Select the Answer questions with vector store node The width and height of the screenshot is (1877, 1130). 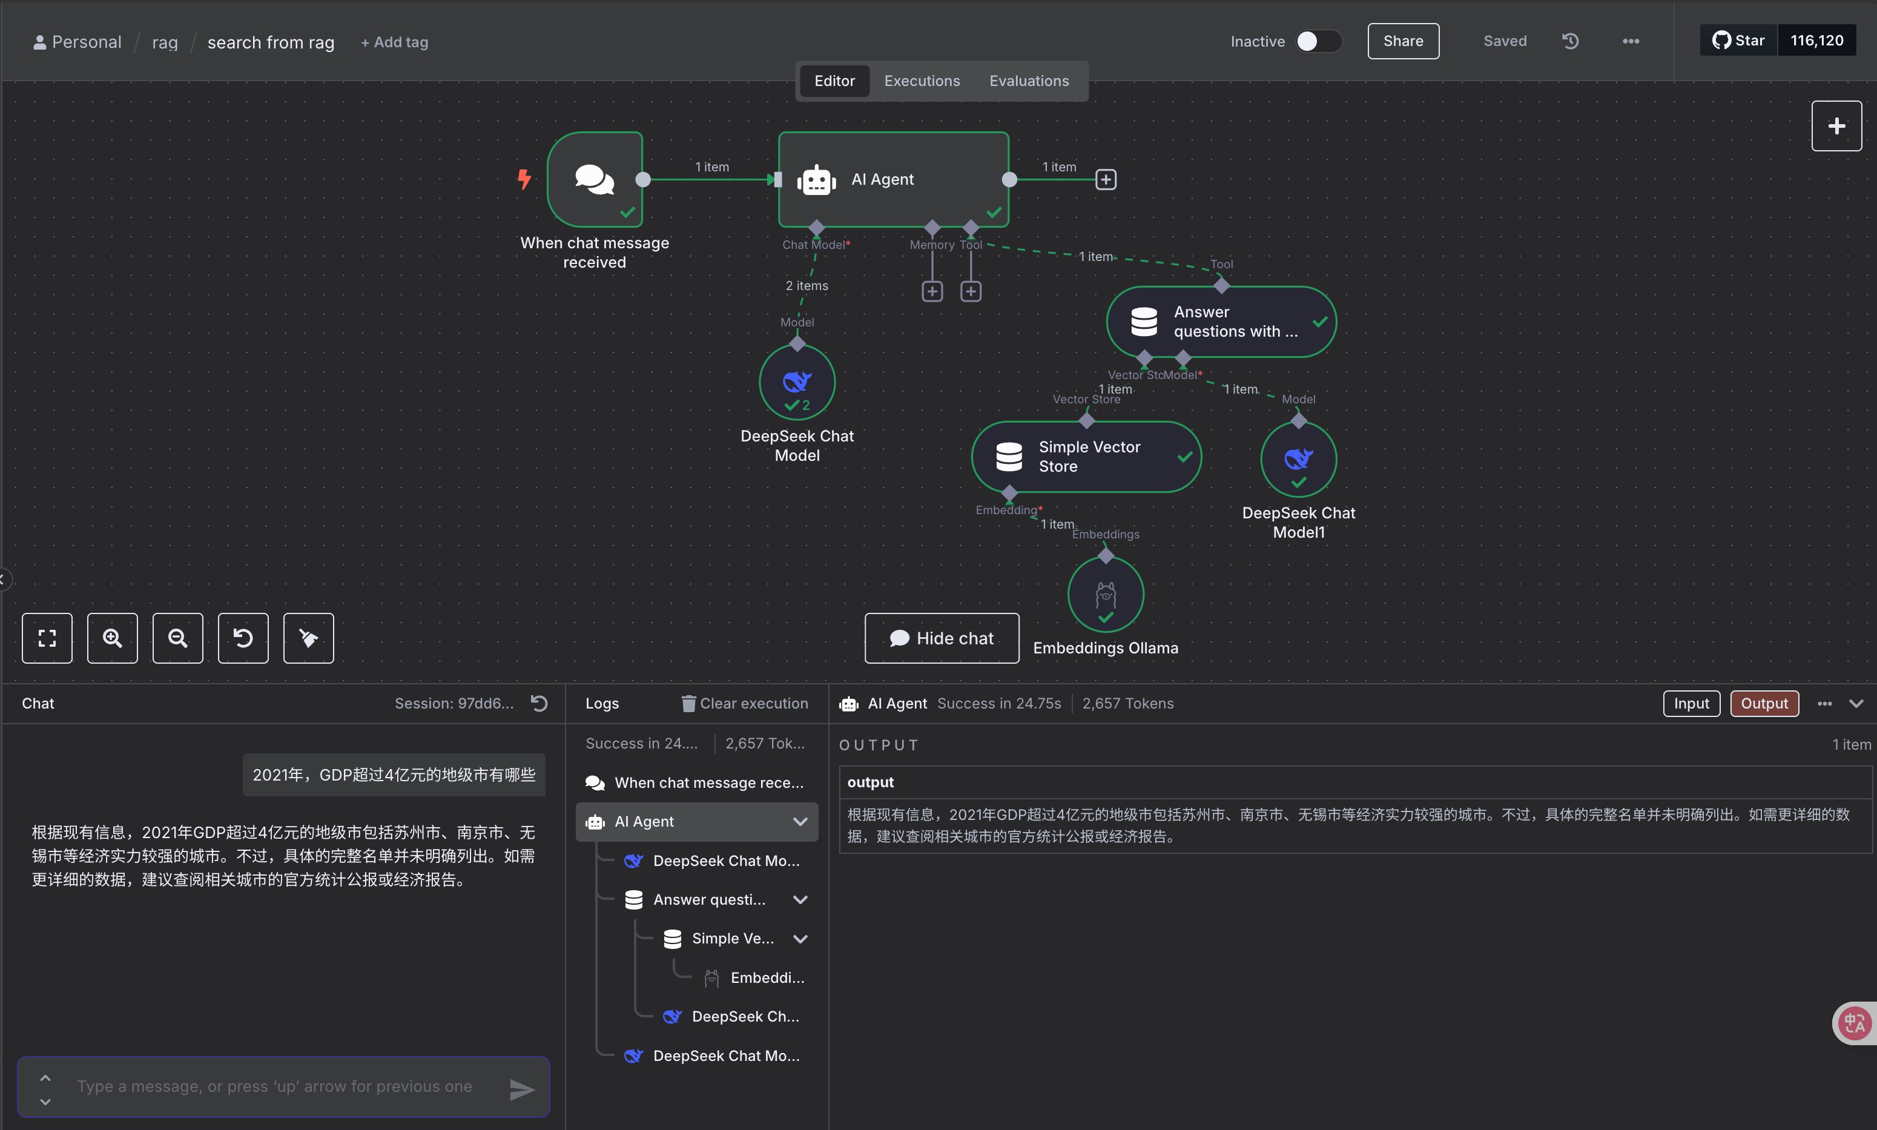[1222, 322]
